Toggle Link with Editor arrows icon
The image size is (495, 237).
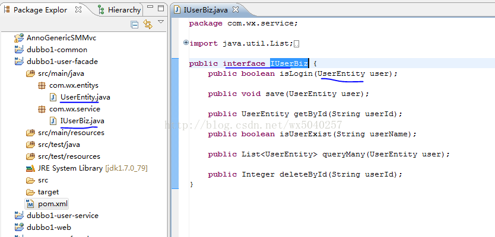(x=148, y=24)
